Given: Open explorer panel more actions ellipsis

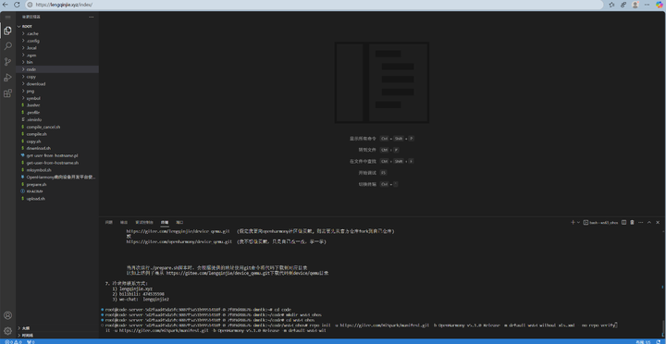Looking at the screenshot, I should pyautogui.click(x=91, y=17).
